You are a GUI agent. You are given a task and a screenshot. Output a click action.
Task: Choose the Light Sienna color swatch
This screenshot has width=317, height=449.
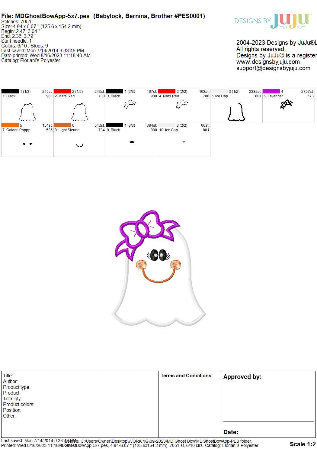(x=62, y=125)
